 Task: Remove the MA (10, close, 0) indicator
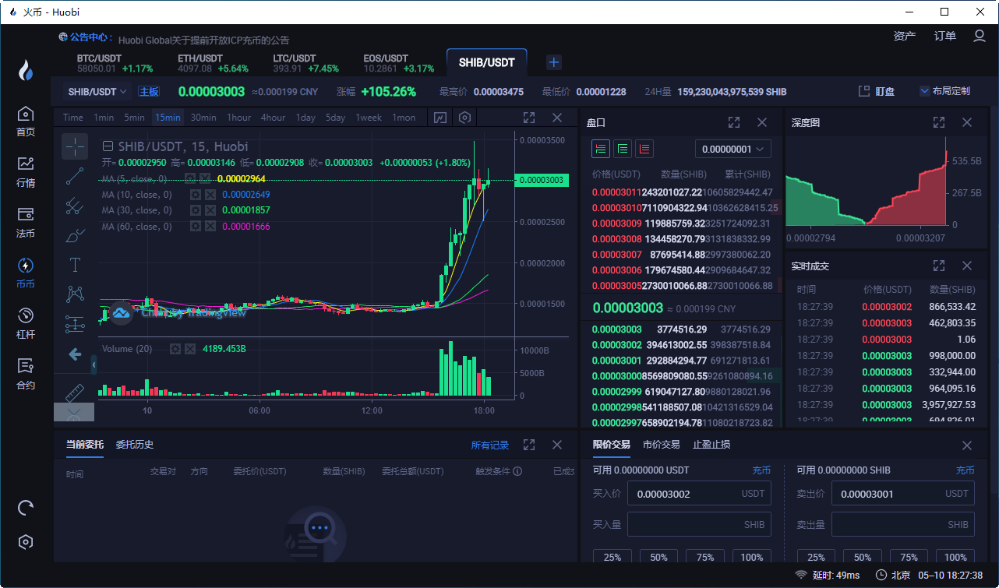pos(210,195)
